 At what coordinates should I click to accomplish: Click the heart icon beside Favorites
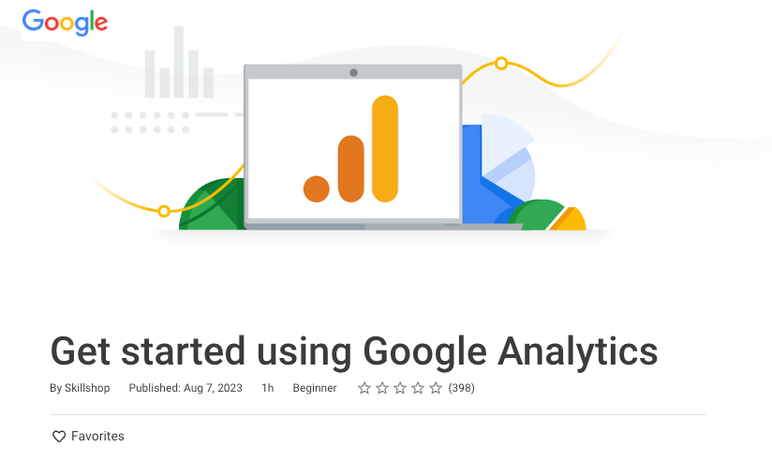[59, 436]
